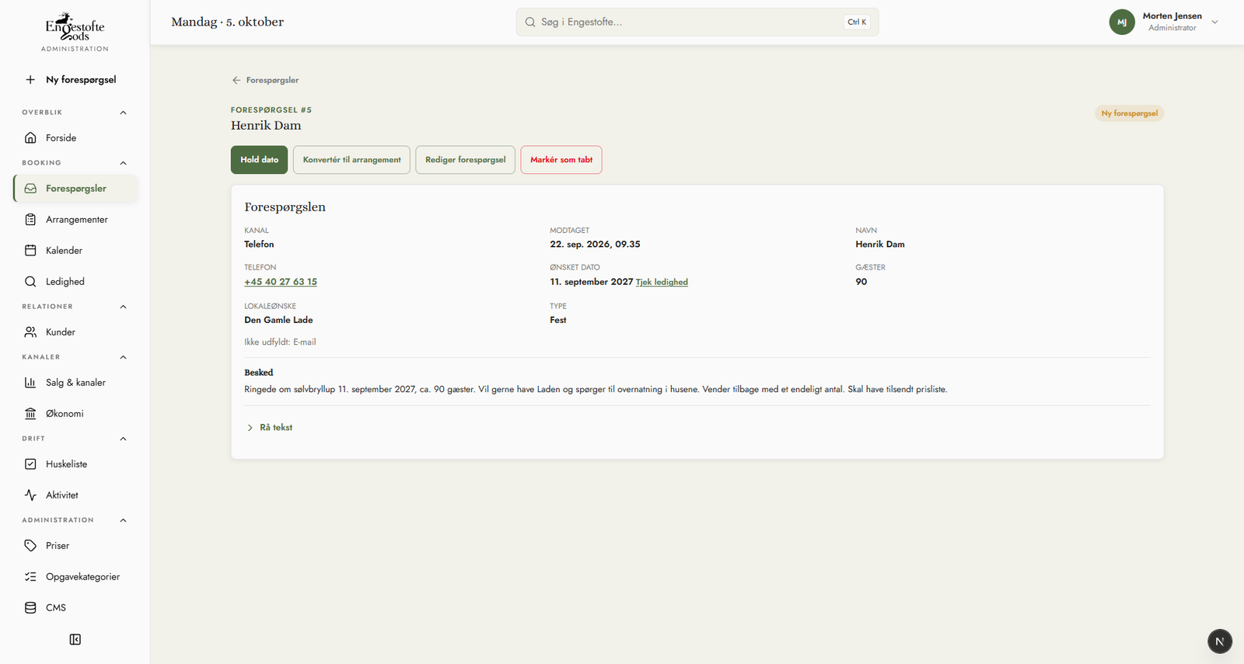
Task: Open Arrangementer via its clipboard icon
Action: (x=30, y=219)
